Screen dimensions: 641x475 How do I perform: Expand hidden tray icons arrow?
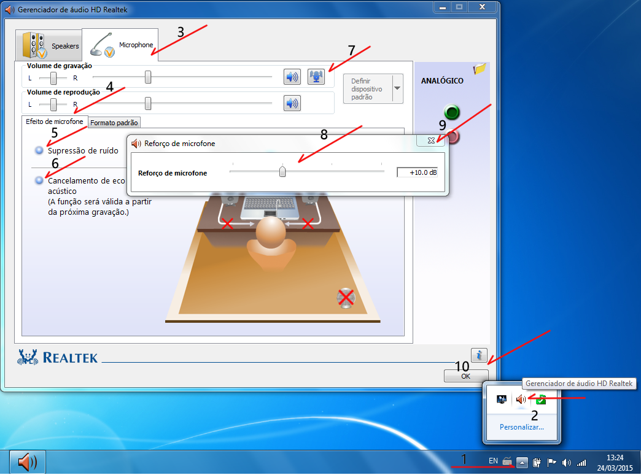coord(522,463)
